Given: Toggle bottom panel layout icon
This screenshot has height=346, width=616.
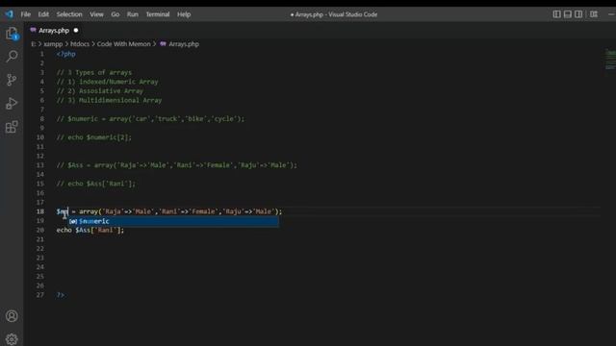Looking at the screenshot, I should [568, 14].
